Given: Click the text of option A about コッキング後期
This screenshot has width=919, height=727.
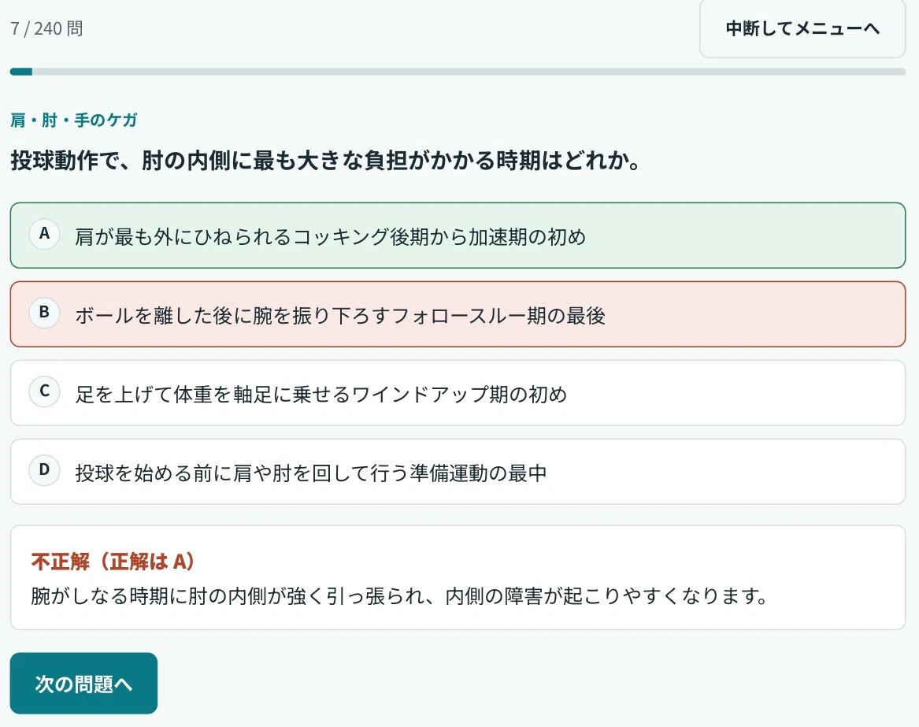Looking at the screenshot, I should click(331, 236).
